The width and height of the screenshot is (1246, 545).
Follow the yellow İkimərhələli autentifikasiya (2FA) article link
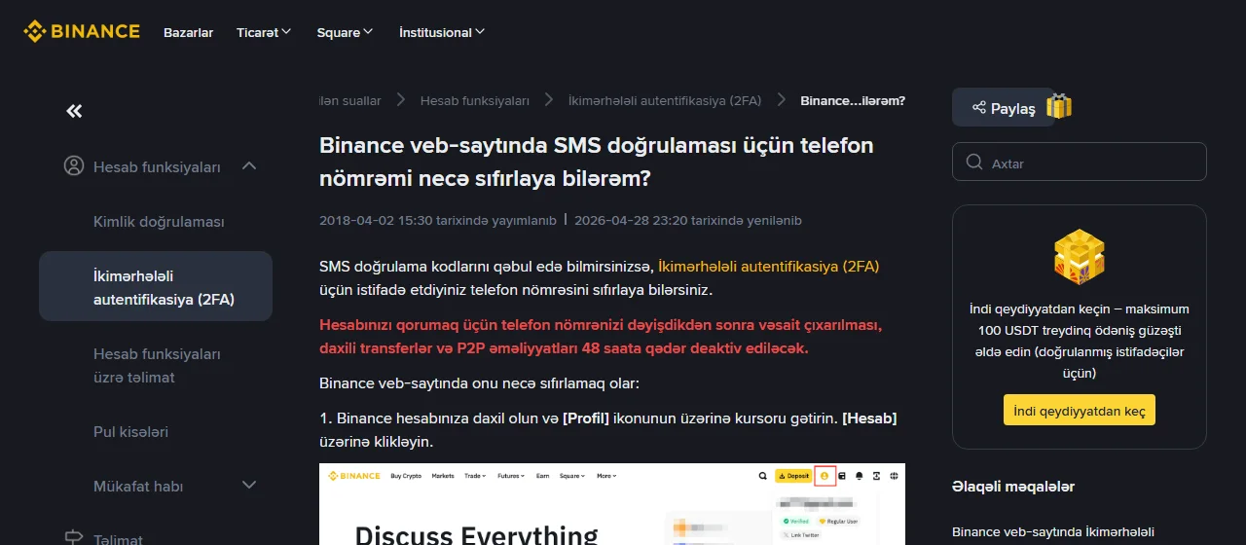pos(768,266)
